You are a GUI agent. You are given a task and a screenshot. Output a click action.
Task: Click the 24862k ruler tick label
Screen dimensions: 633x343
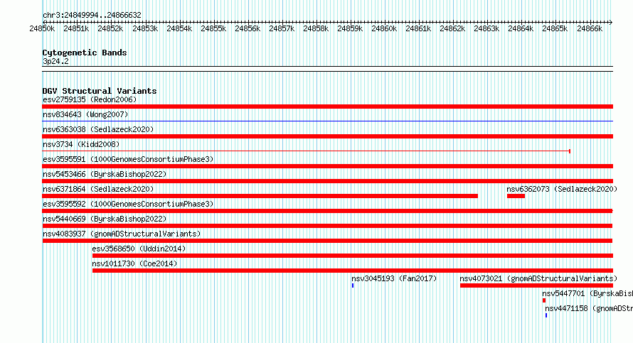[x=452, y=28]
